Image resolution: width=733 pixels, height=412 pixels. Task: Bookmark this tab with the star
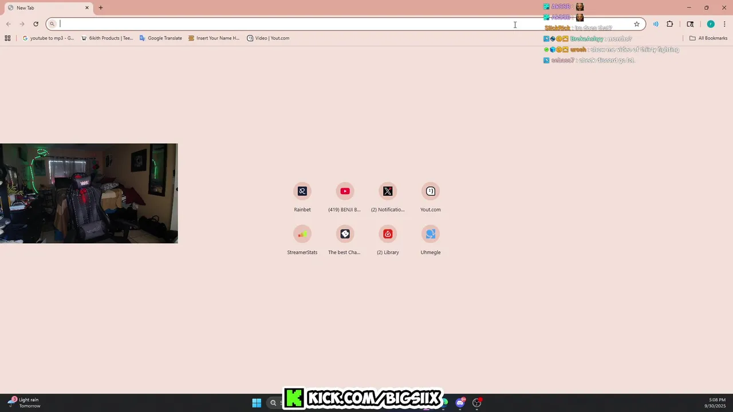(636, 24)
